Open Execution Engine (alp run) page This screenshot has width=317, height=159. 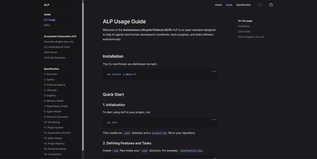click(59, 42)
